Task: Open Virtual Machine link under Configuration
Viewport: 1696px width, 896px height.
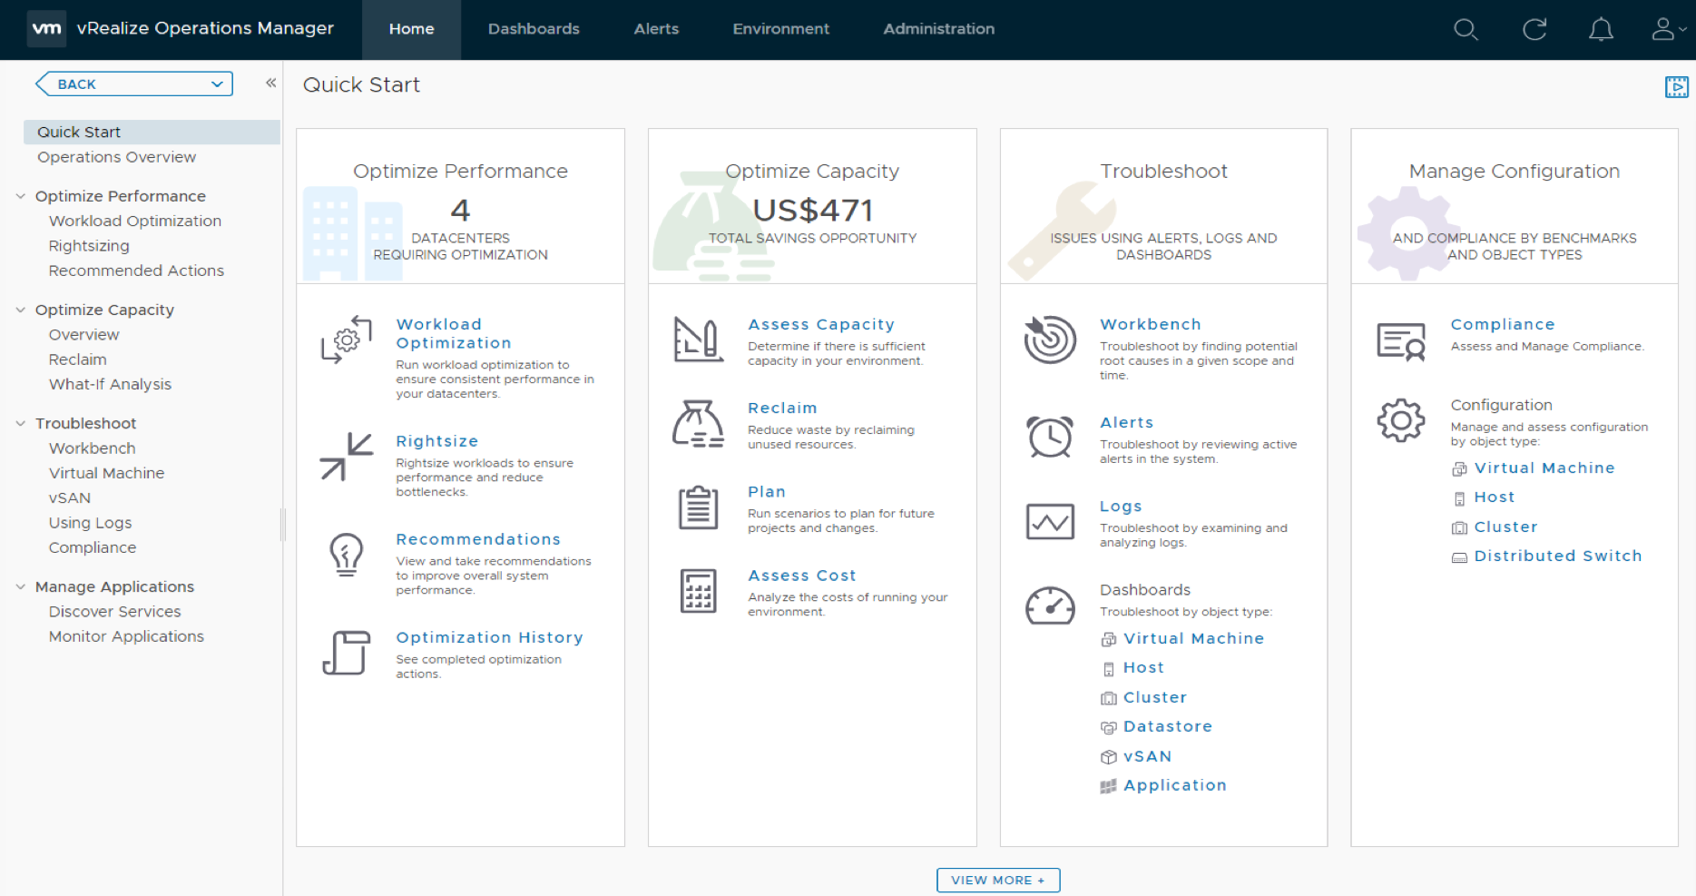Action: [1544, 468]
